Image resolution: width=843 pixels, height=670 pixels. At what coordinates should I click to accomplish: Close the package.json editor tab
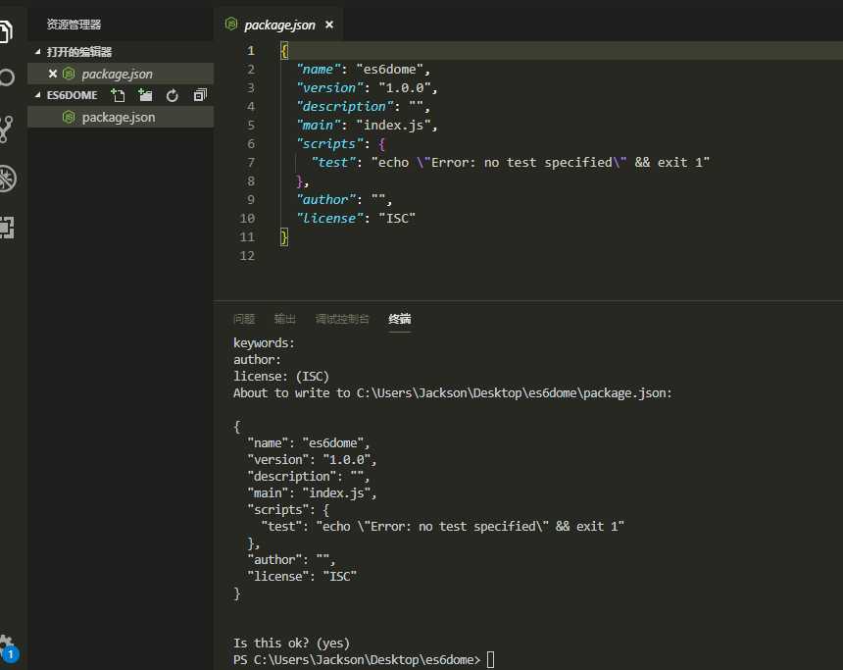329,25
